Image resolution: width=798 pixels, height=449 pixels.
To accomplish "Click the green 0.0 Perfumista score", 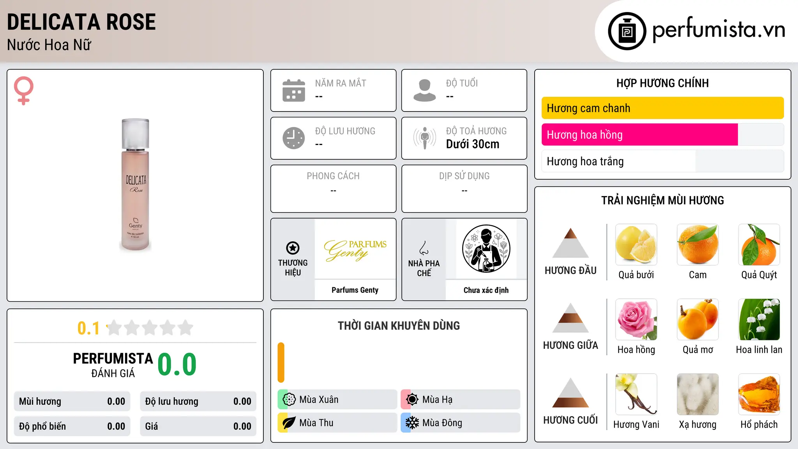I will (177, 364).
